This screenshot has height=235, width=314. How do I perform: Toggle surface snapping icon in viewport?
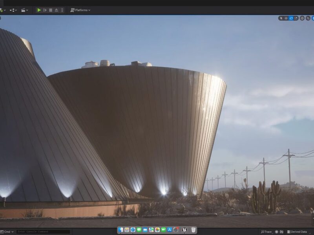tap(308, 18)
